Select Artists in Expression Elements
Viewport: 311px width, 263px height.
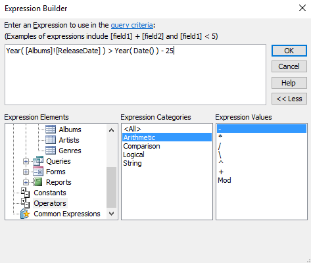[69, 140]
